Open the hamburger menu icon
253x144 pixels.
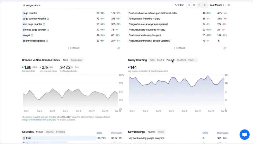(x=229, y=5)
